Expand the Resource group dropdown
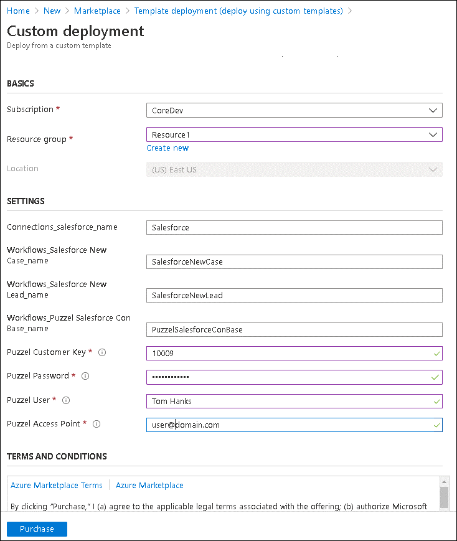The width and height of the screenshot is (457, 541). tap(294, 134)
